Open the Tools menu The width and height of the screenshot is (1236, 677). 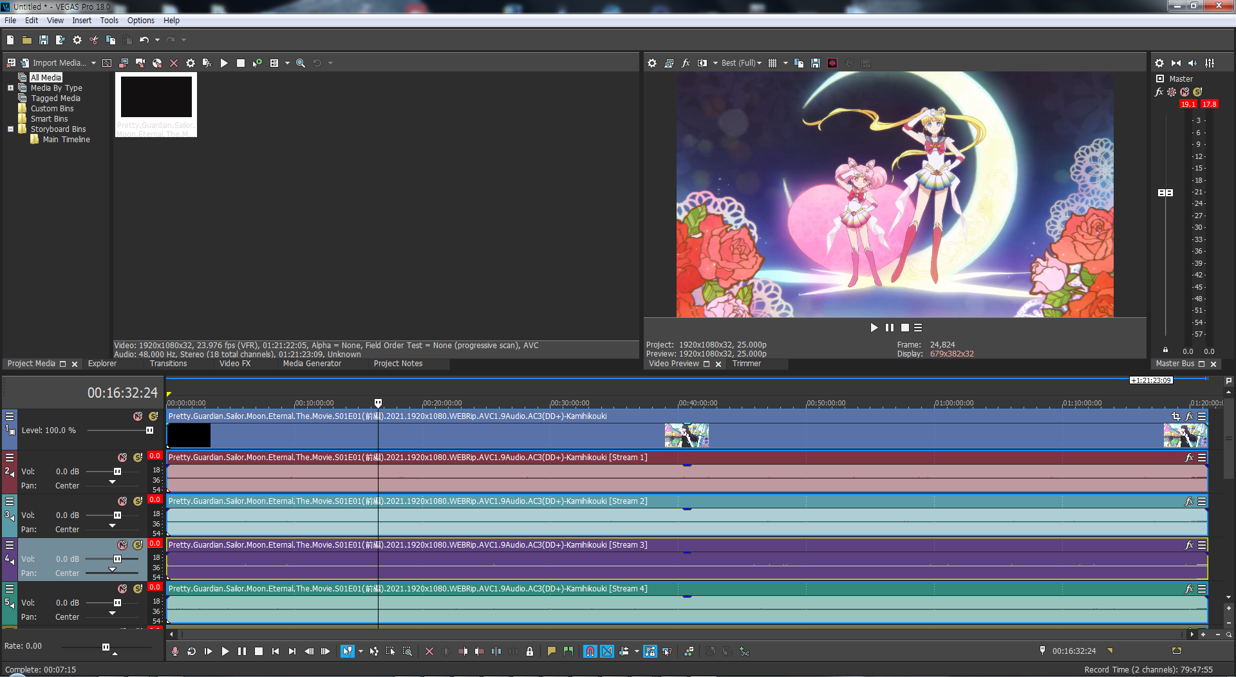[x=109, y=21]
